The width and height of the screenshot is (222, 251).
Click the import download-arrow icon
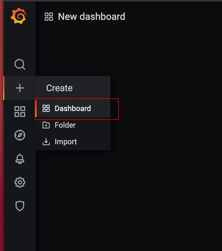click(x=46, y=142)
